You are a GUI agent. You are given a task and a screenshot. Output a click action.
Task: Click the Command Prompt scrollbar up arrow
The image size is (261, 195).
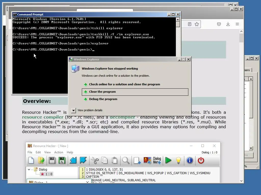178,20
